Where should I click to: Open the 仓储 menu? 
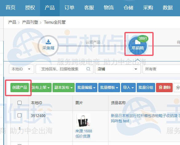128,8
